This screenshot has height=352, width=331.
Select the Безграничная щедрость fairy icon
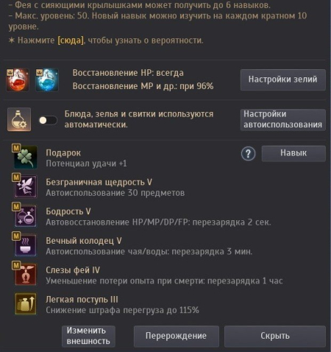coord(26,186)
